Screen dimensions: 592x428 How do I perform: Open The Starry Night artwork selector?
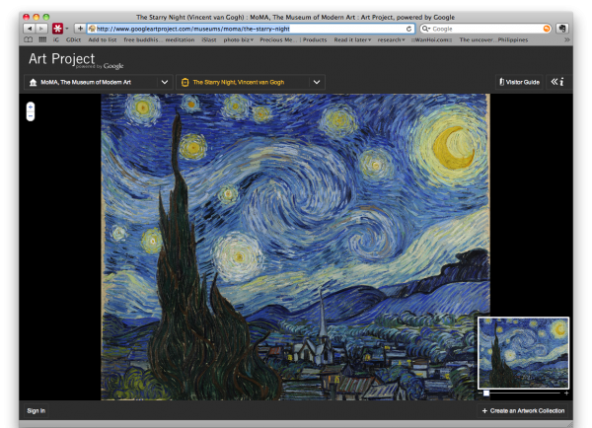click(x=251, y=82)
